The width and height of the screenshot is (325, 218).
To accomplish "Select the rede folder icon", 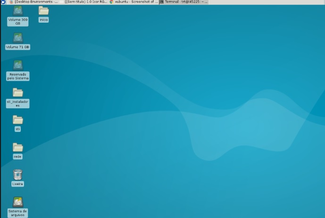I will (x=18, y=147).
